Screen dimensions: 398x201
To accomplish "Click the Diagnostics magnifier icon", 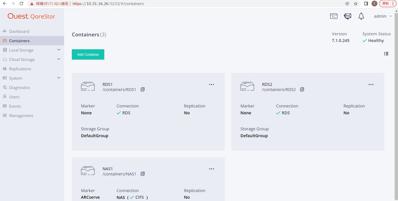I will click(x=5, y=87).
